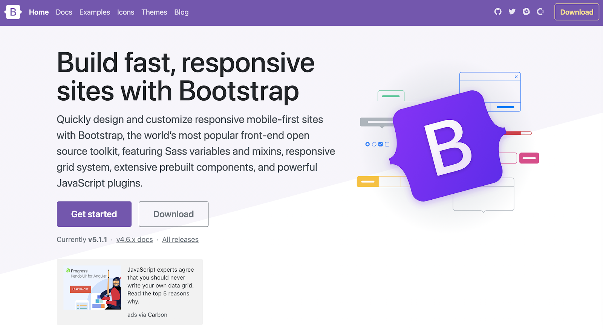Viewport: 603px width, 330px height.
Task: Open the Themes nav item
Action: (x=154, y=12)
